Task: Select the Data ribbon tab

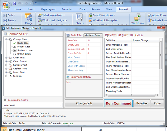Action: pyautogui.click(x=82, y=9)
